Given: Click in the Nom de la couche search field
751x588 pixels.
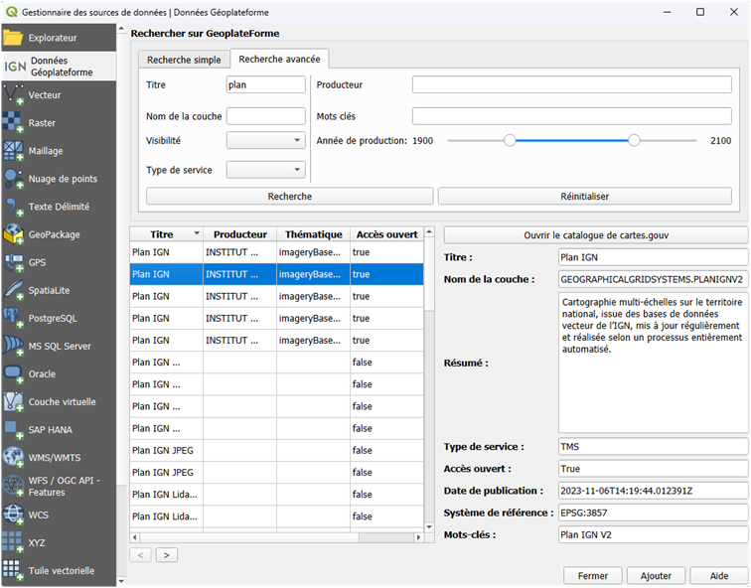Looking at the screenshot, I should coord(266,116).
